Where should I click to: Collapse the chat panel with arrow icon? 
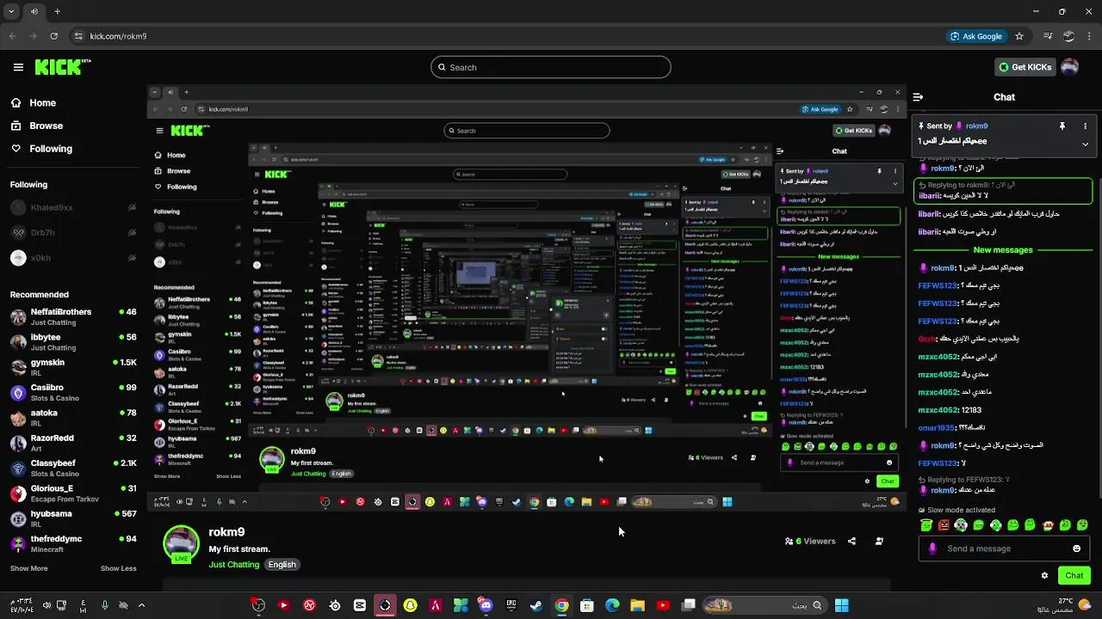[x=918, y=97]
